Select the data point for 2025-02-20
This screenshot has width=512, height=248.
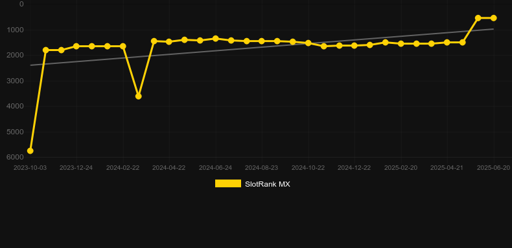click(401, 44)
